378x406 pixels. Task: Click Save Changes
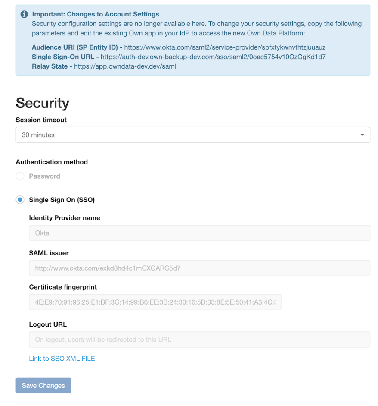[43, 385]
